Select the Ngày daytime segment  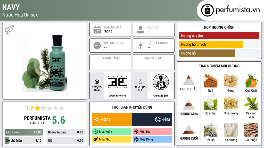(112, 119)
